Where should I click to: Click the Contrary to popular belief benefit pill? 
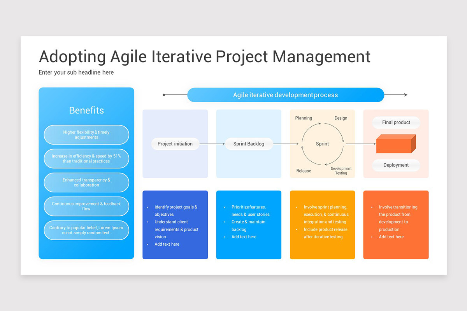86,230
